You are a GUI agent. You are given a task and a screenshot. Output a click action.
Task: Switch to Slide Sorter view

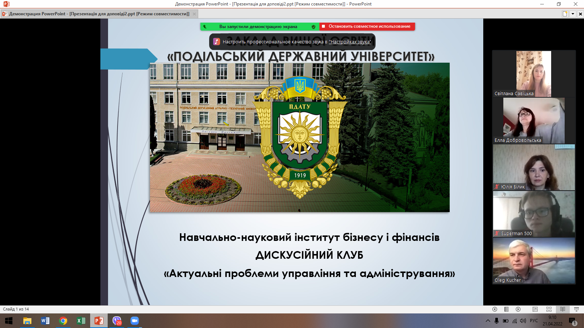pyautogui.click(x=549, y=309)
